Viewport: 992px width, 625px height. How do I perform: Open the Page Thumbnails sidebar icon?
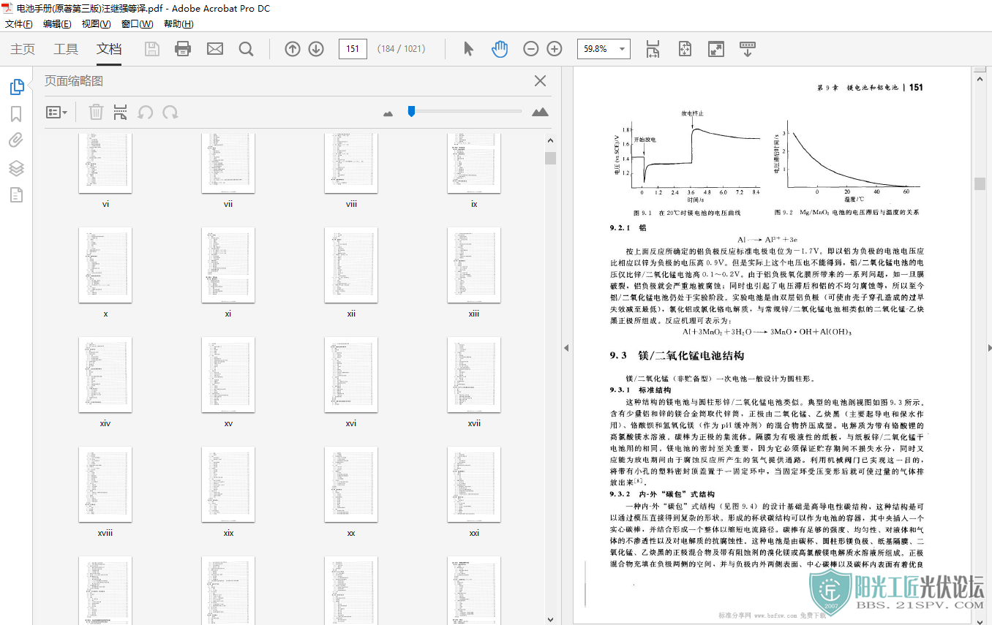point(16,87)
